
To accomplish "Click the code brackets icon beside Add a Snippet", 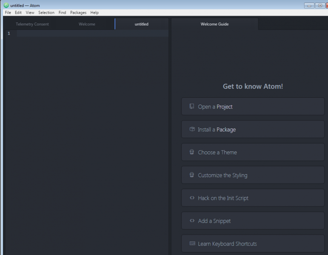I will 192,220.
